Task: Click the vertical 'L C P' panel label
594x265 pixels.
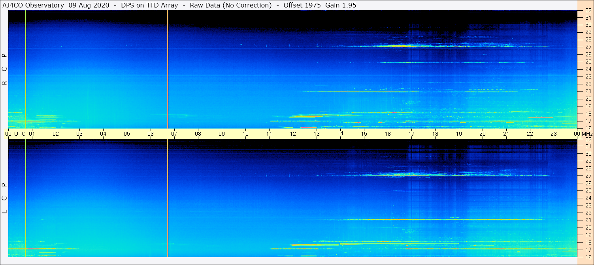Action: pos(5,198)
